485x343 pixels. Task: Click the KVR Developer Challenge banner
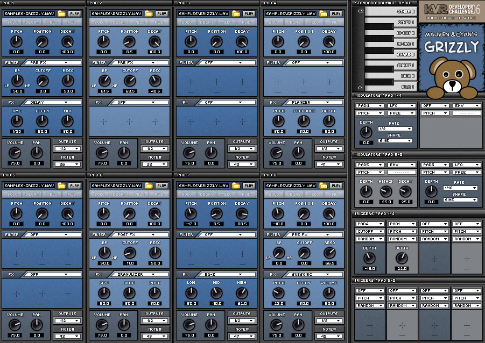point(452,11)
